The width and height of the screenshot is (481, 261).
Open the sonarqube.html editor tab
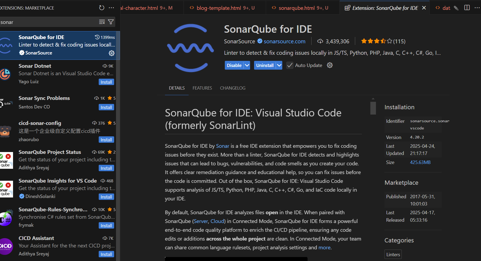coord(303,8)
